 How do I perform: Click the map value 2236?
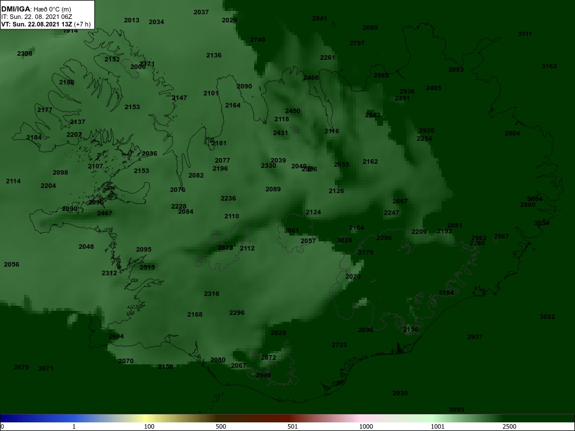pyautogui.click(x=228, y=199)
